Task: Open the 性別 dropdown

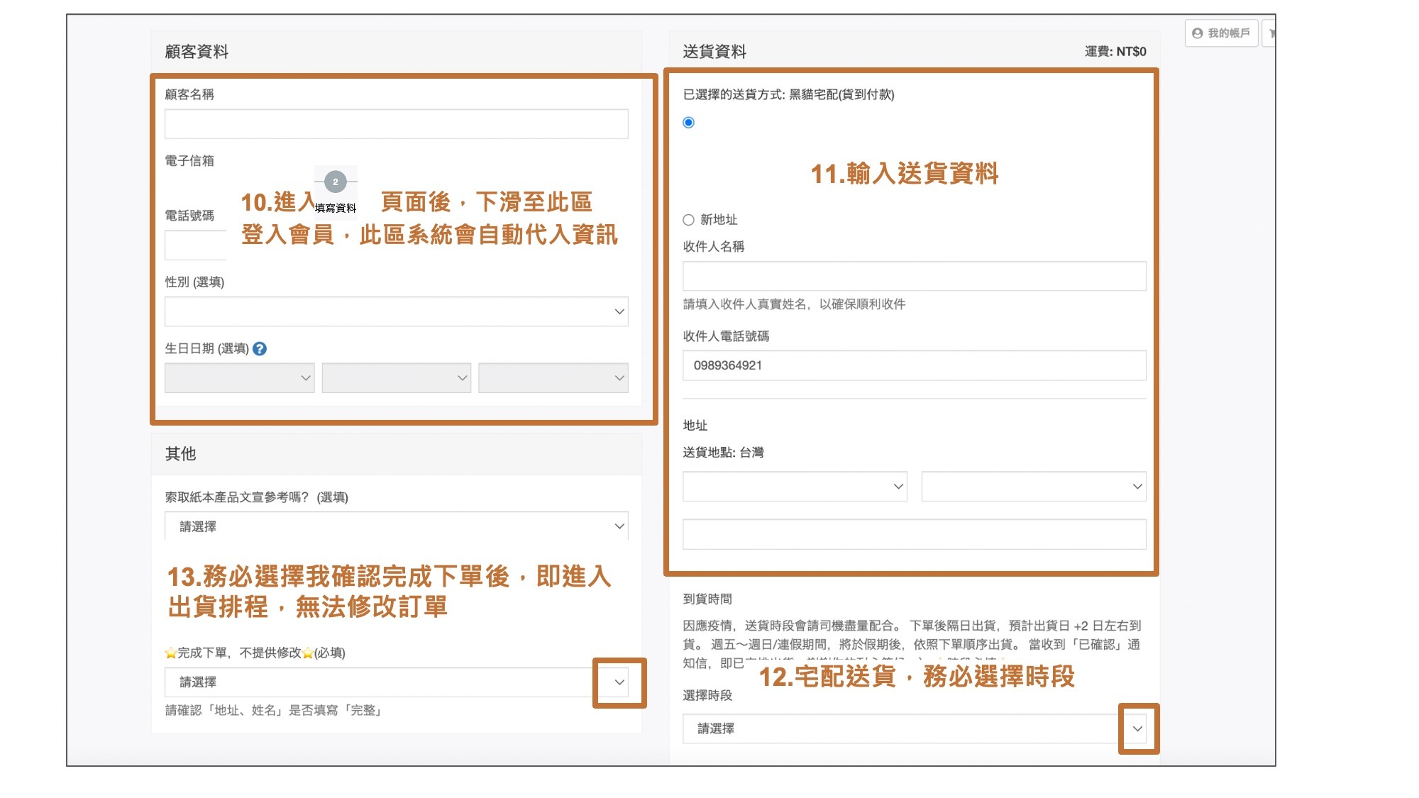Action: [397, 311]
